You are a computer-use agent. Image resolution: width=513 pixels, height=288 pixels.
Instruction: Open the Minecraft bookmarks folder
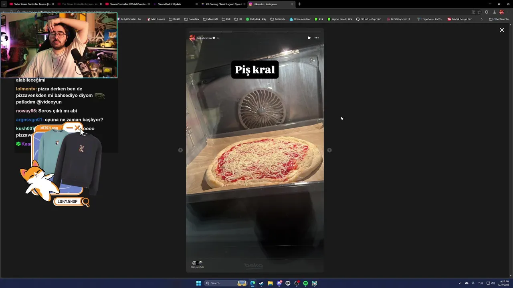coord(210,19)
